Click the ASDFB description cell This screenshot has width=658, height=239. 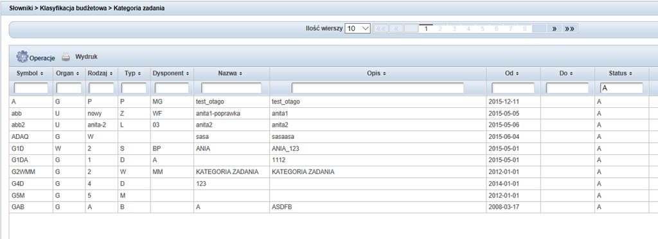coord(378,207)
